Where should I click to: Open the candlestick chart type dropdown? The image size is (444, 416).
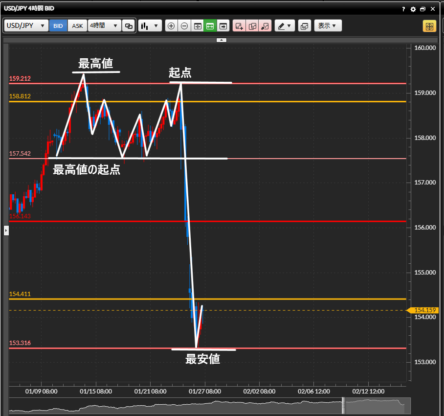[150, 26]
